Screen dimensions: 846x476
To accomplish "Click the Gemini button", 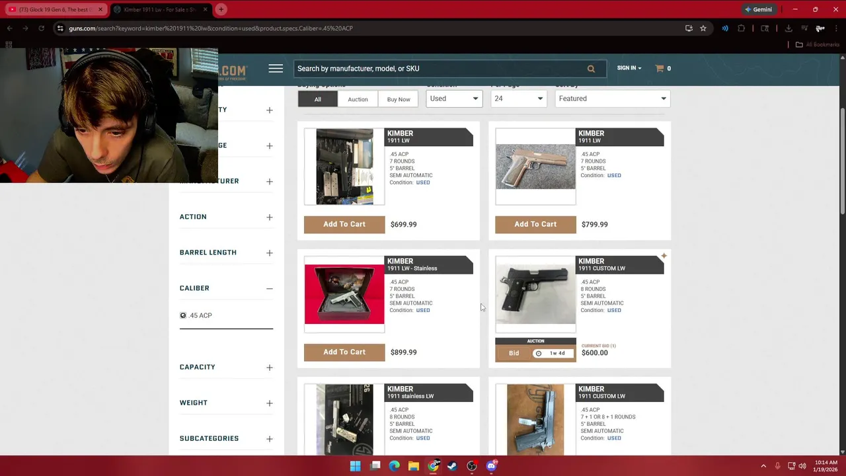I will (x=758, y=9).
